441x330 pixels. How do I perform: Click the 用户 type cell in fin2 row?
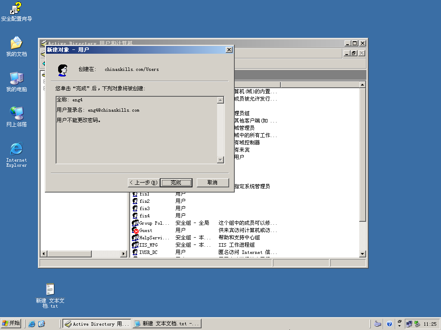tap(180, 201)
